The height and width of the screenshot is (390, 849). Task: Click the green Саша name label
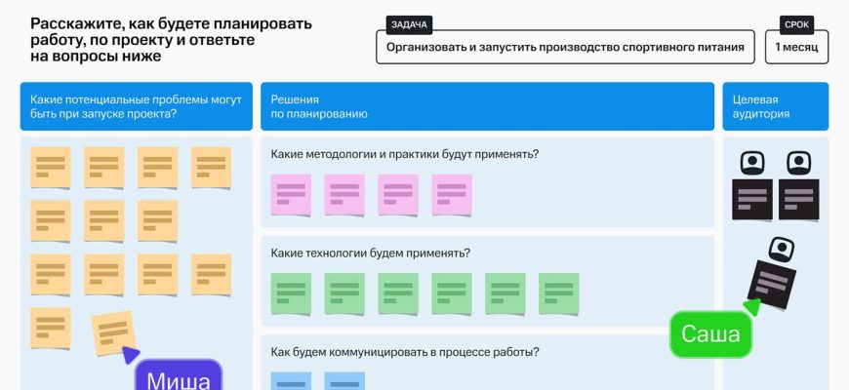coord(710,335)
